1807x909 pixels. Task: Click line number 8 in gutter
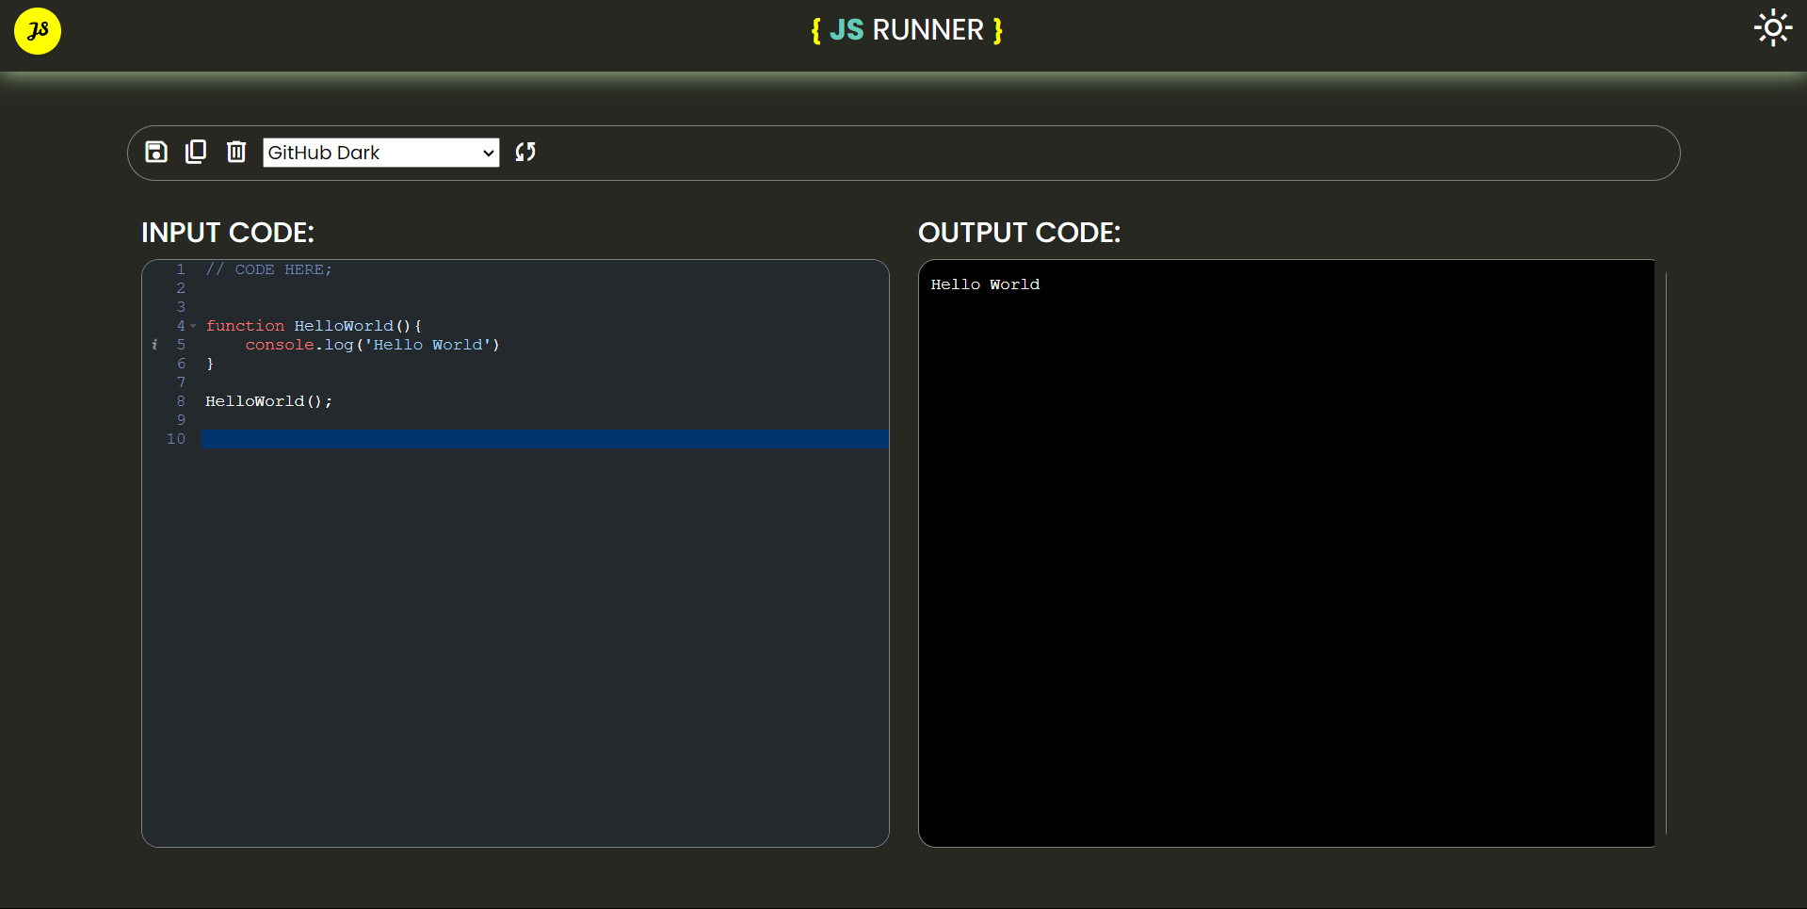pos(181,401)
